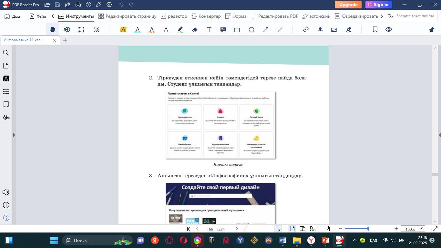
Task: Jump to the last page
Action: click(x=245, y=229)
